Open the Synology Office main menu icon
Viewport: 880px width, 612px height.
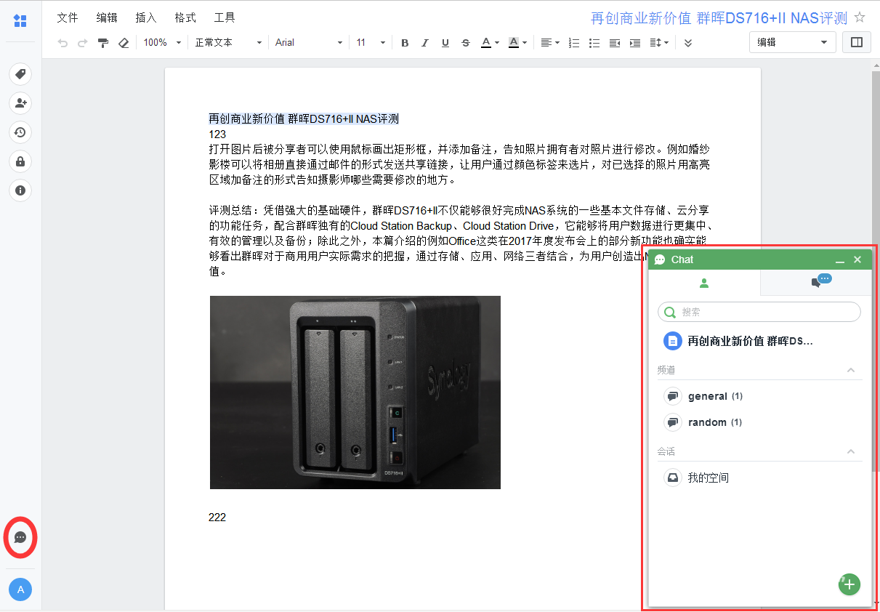20,21
